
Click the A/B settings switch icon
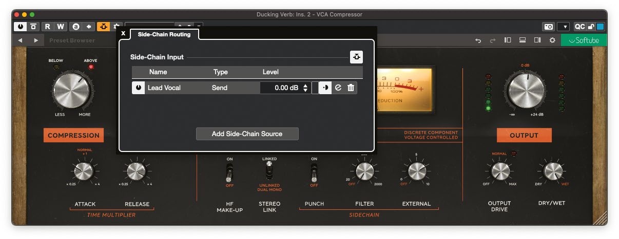coord(76,27)
